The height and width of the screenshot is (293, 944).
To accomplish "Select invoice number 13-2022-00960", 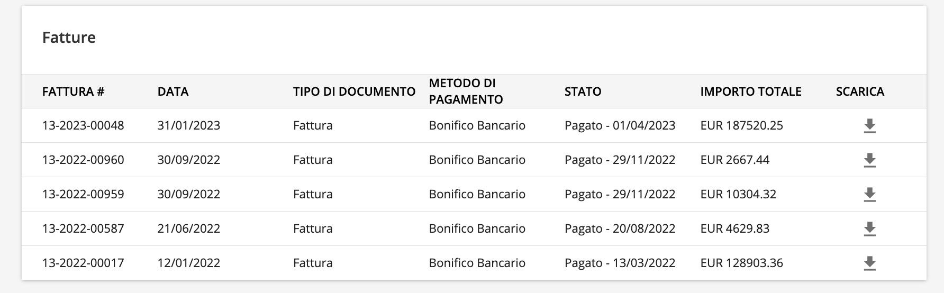I will [x=83, y=160].
